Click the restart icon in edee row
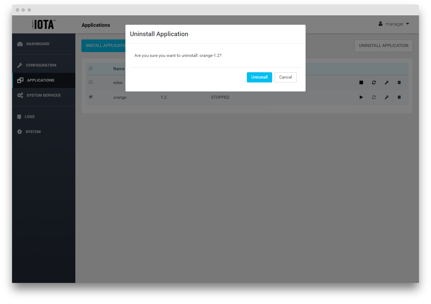The width and height of the screenshot is (431, 304). click(x=374, y=82)
